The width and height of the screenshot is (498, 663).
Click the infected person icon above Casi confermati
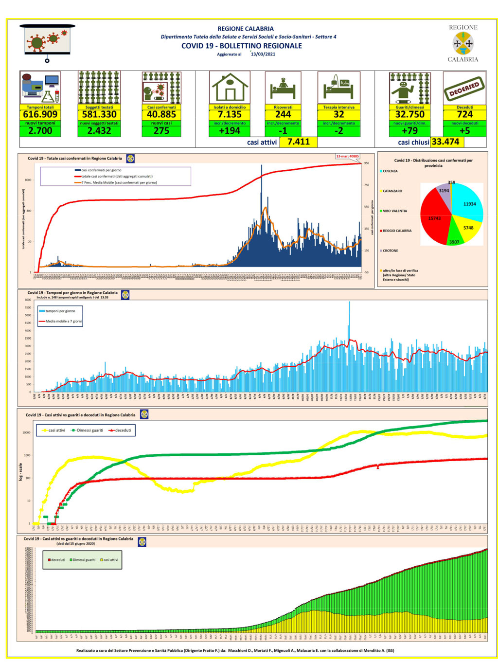pyautogui.click(x=161, y=88)
